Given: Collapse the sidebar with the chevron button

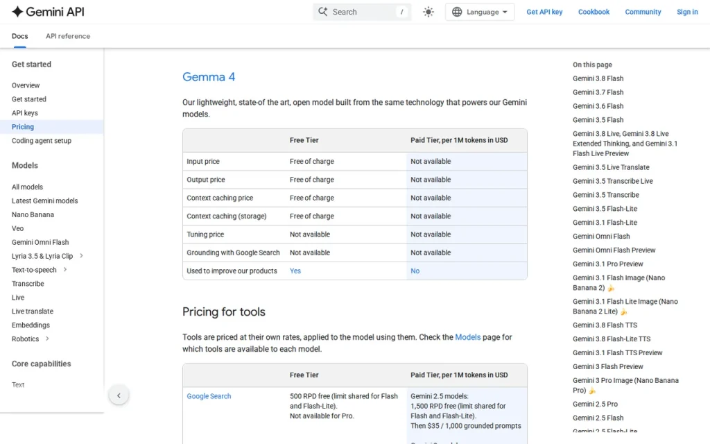Looking at the screenshot, I should point(119,395).
